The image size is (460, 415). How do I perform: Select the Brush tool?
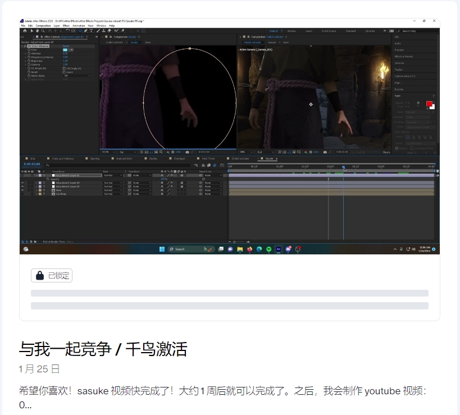pos(98,30)
